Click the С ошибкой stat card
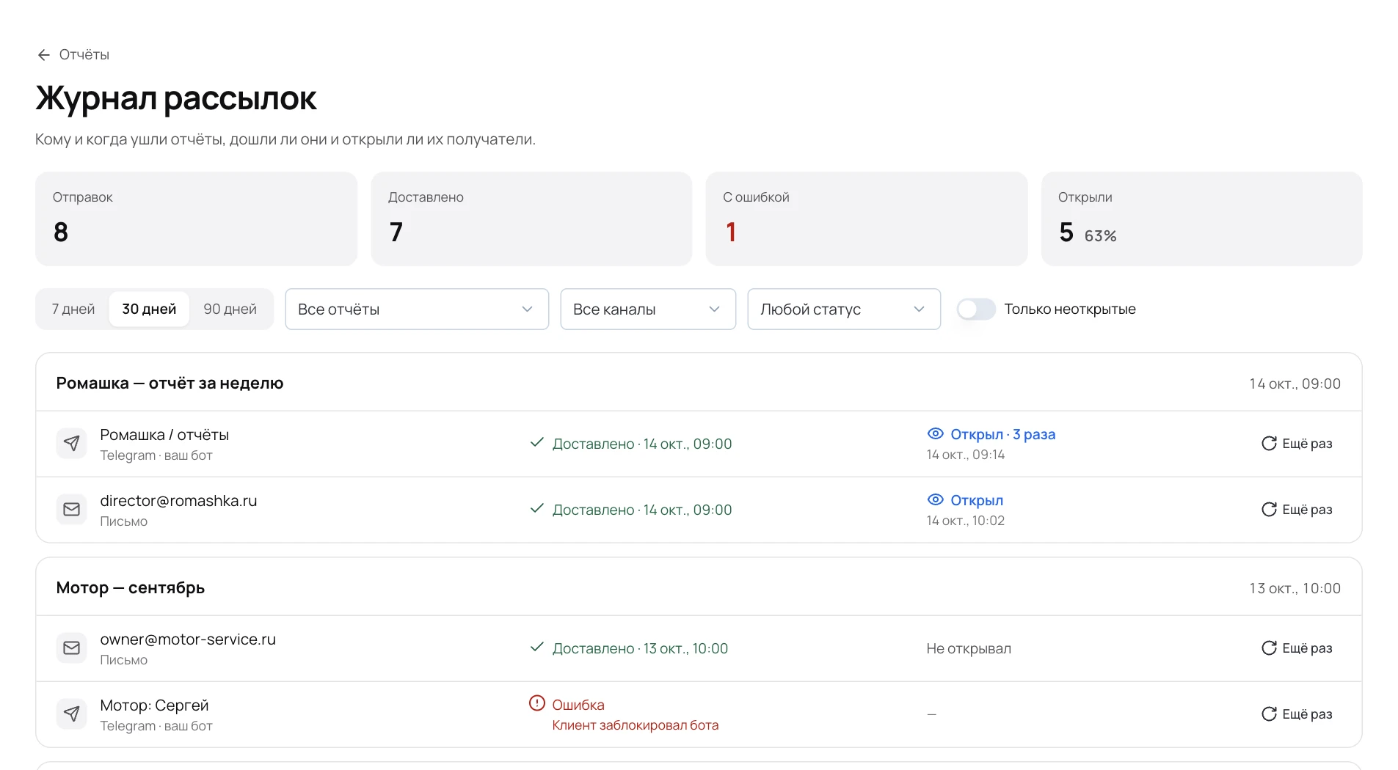 point(867,219)
